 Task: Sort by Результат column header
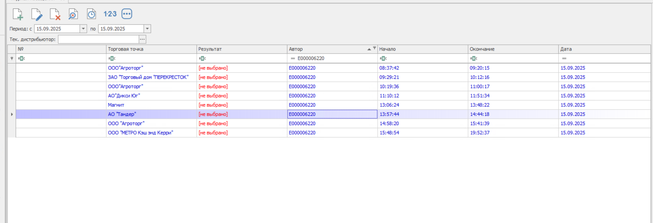pyautogui.click(x=242, y=49)
